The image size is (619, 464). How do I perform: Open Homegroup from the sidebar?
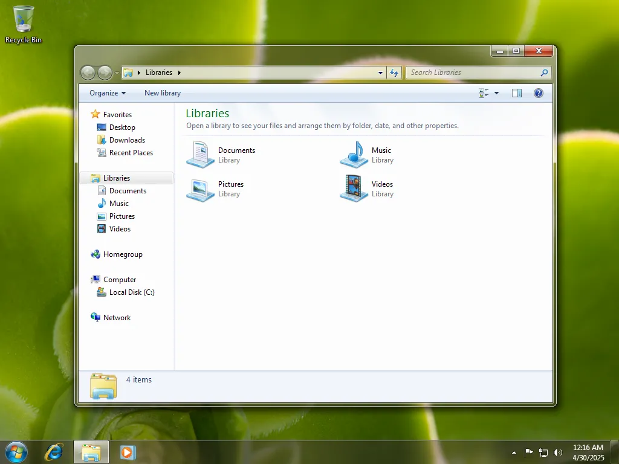(x=122, y=254)
